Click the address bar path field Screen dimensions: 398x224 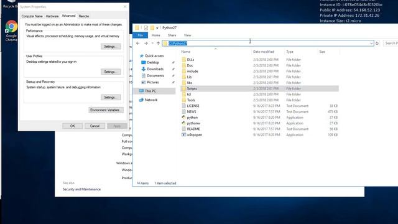pos(268,44)
